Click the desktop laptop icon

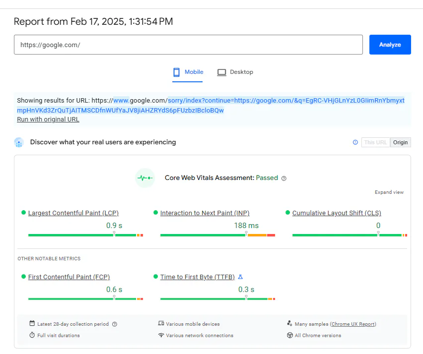point(222,72)
